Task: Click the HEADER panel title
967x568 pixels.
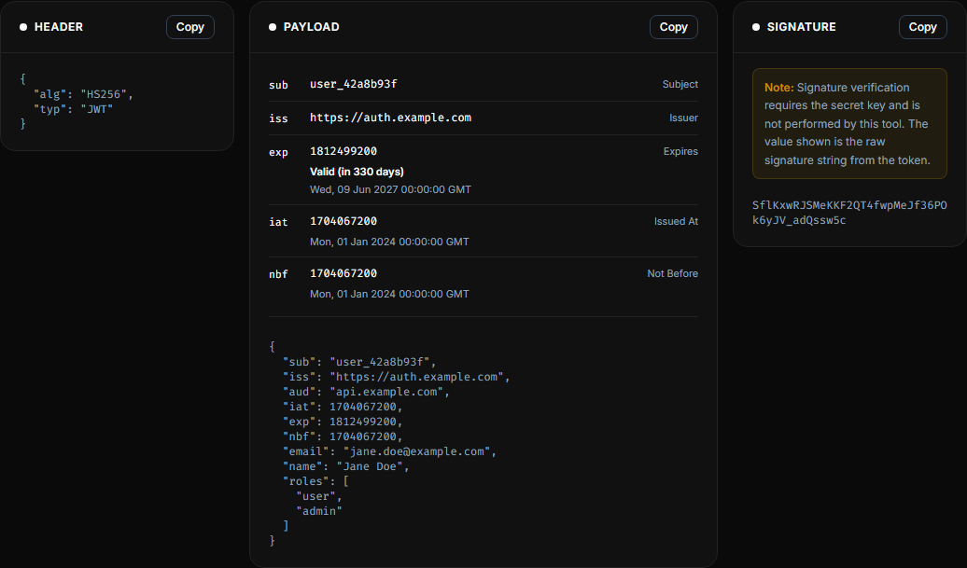Action: point(59,27)
